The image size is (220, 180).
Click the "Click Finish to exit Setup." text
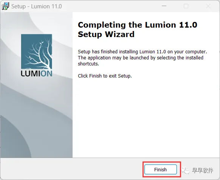pos(105,76)
